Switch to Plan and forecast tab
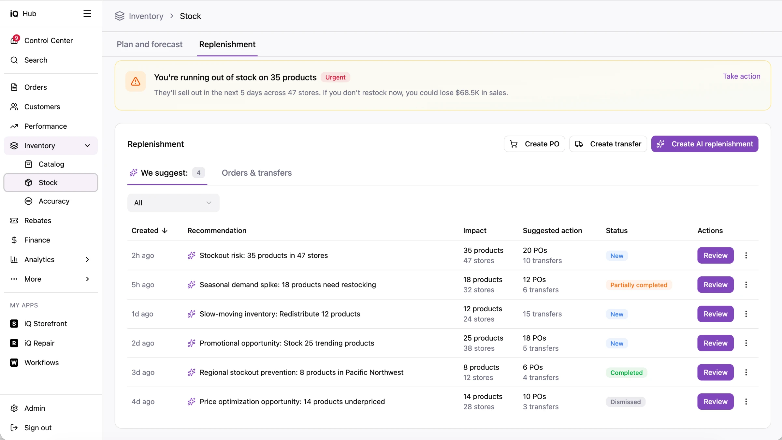The width and height of the screenshot is (782, 440). click(150, 44)
